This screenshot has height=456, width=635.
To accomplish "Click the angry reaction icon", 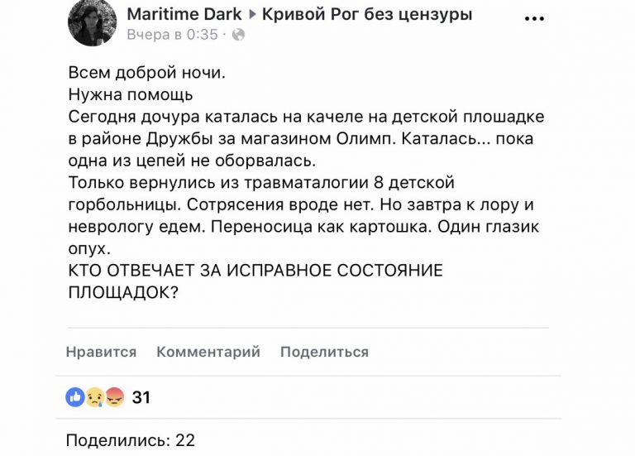I will (x=115, y=396).
